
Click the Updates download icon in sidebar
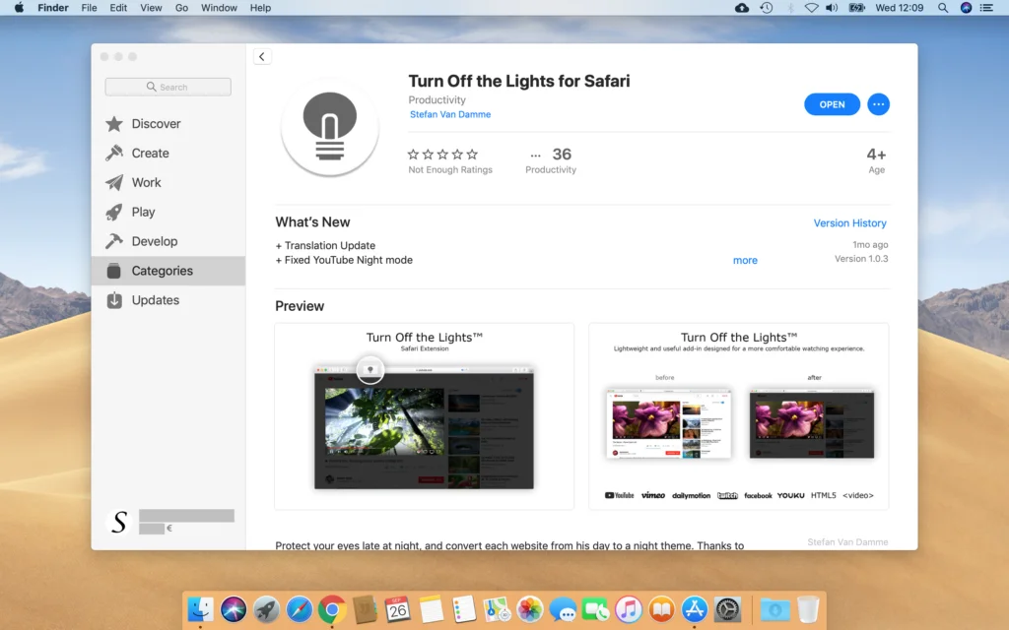point(114,300)
